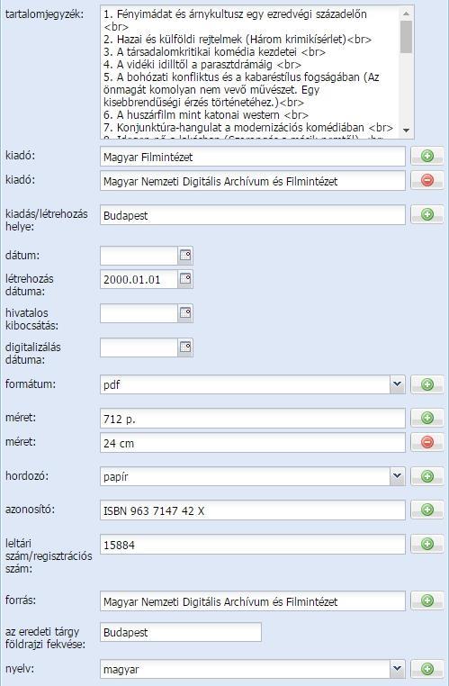Add another méret field next to 712 p.

pyautogui.click(x=427, y=418)
